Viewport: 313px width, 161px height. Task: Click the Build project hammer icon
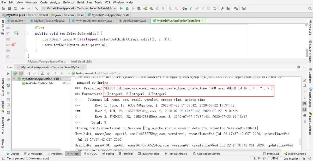(36, 9)
